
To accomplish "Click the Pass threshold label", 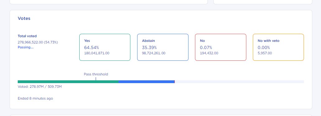I will pyautogui.click(x=96, y=74).
